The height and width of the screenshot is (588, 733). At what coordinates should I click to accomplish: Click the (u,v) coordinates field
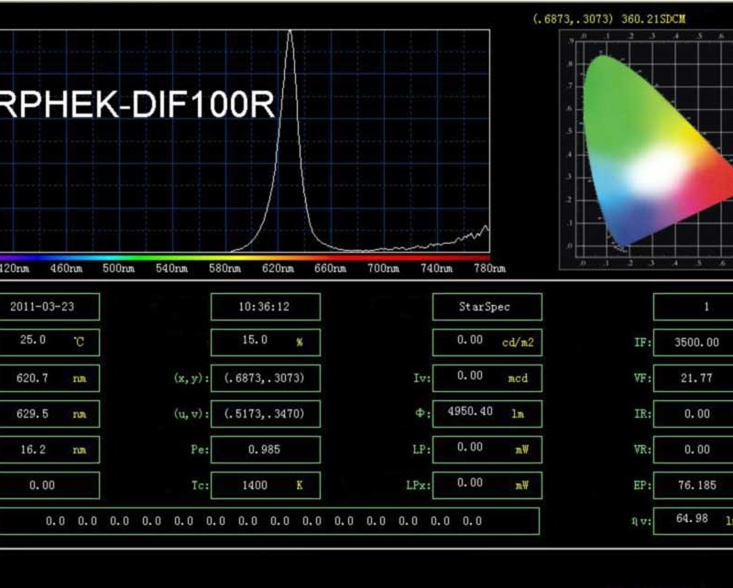click(265, 413)
